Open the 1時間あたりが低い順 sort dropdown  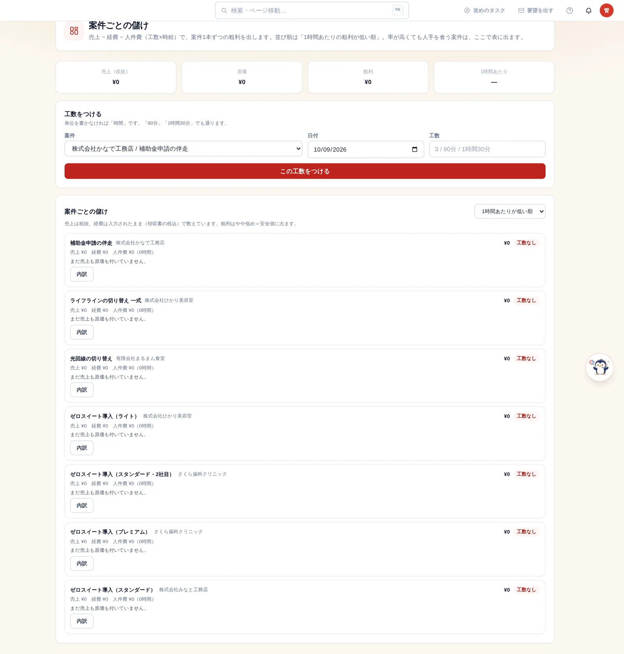[510, 211]
